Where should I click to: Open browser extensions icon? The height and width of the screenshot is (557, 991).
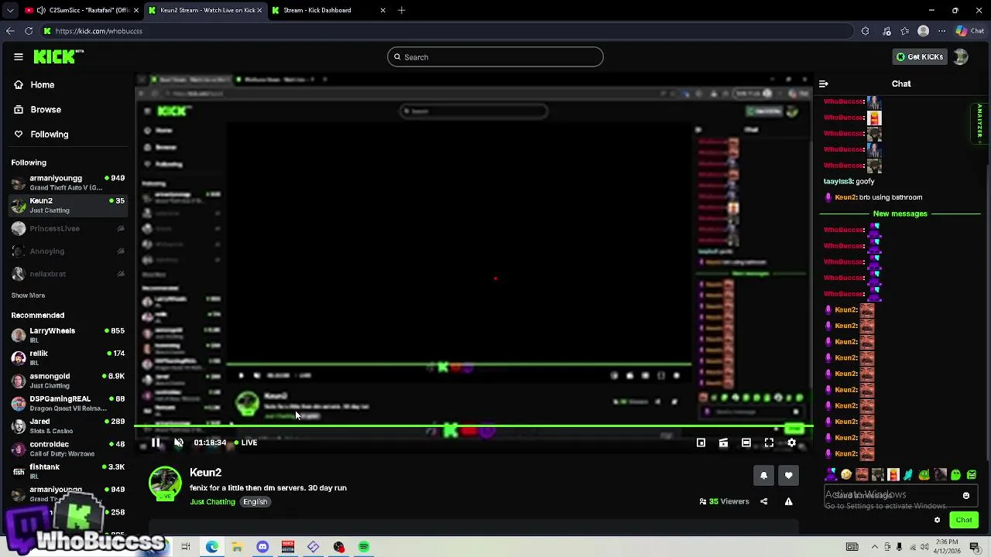tap(866, 31)
